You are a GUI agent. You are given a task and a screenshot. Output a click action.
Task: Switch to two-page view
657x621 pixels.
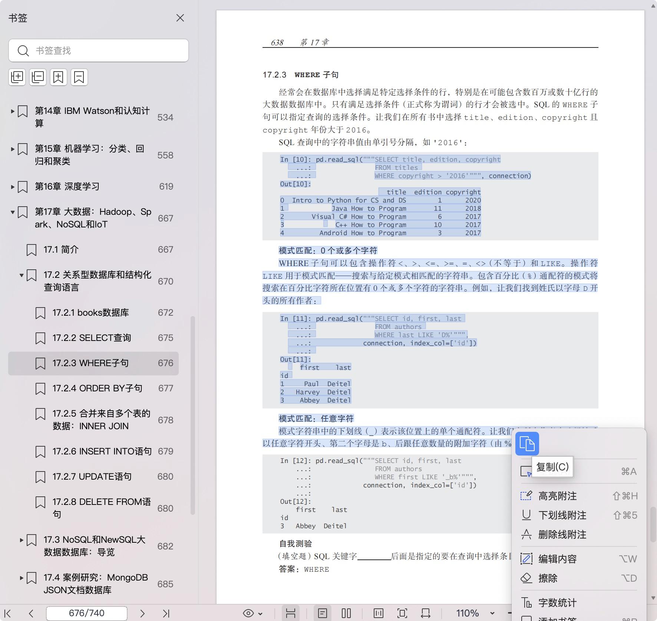pyautogui.click(x=346, y=613)
